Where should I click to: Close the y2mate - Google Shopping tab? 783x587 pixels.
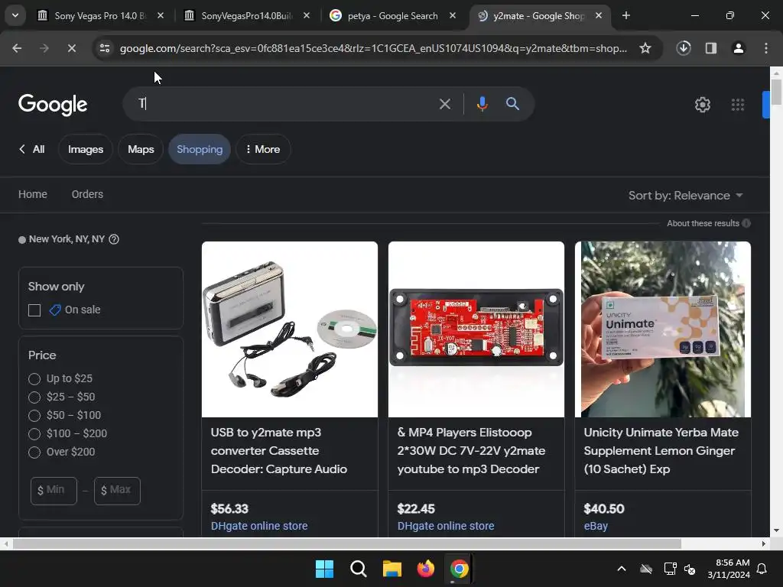[599, 16]
